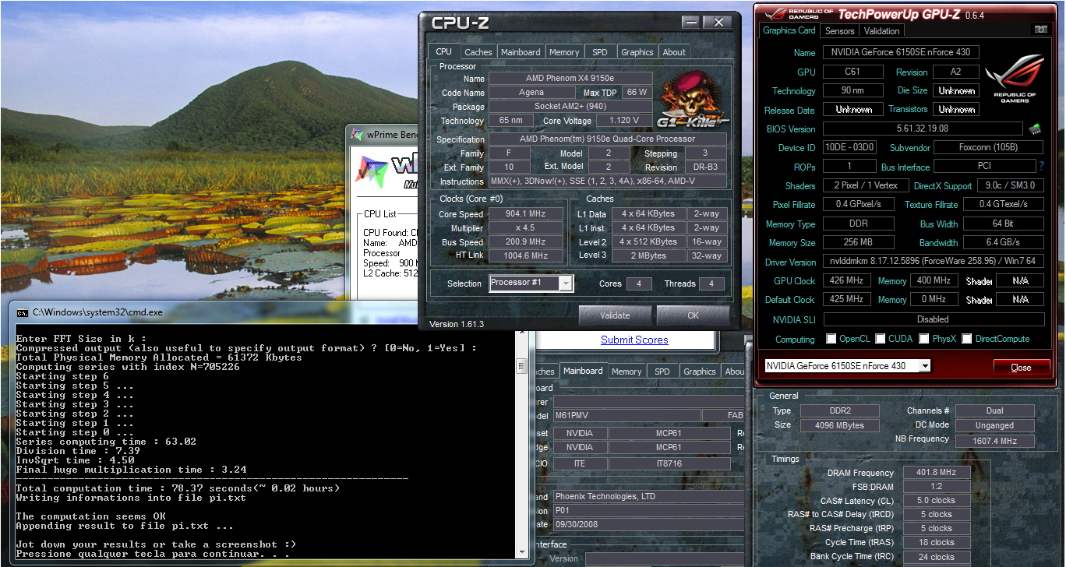Minimize the front CPU-Z window
The width and height of the screenshot is (1066, 567).
692,22
